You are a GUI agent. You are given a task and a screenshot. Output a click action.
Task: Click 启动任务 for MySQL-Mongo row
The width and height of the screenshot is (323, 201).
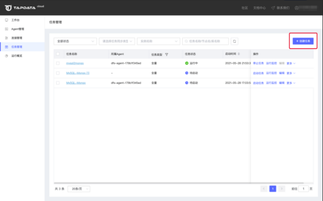pos(258,83)
